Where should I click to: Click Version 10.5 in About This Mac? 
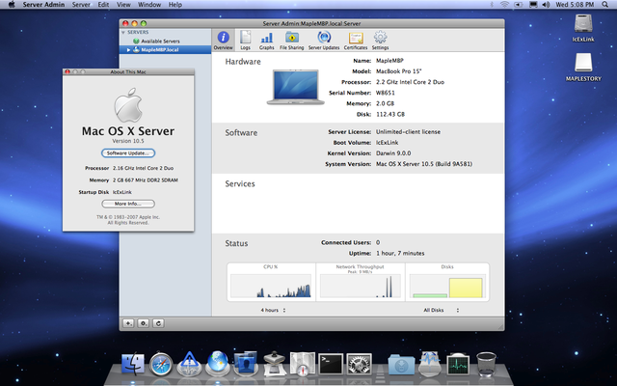(128, 141)
